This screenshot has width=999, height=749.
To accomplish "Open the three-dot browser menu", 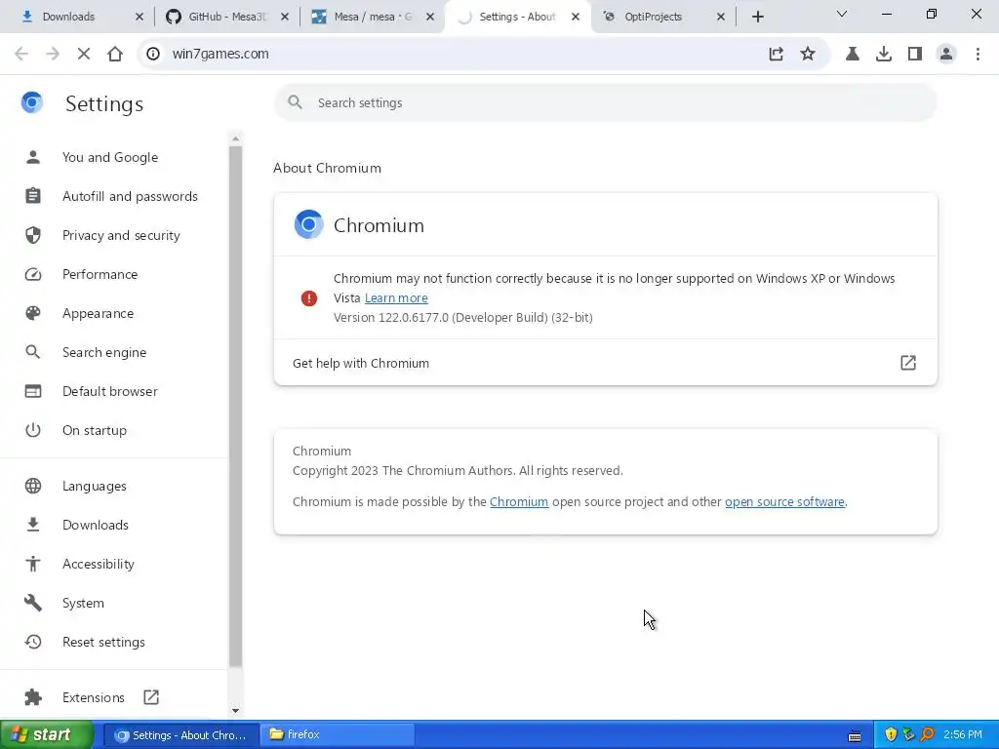I will [978, 55].
